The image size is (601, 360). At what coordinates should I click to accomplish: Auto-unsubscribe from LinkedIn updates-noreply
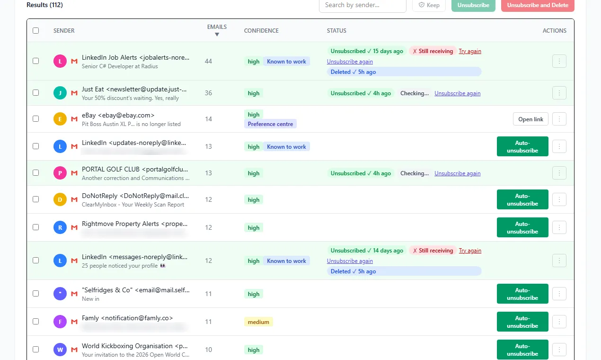(x=522, y=146)
